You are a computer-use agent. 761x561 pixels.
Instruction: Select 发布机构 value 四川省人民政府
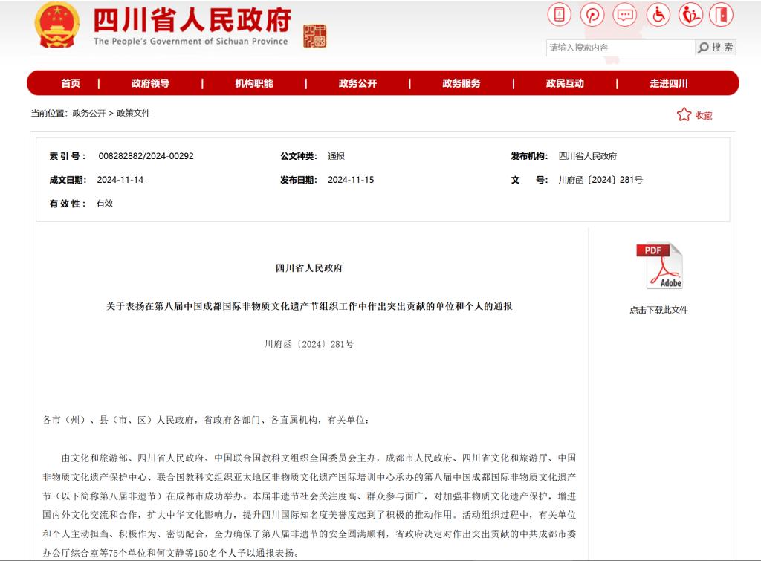pyautogui.click(x=587, y=156)
